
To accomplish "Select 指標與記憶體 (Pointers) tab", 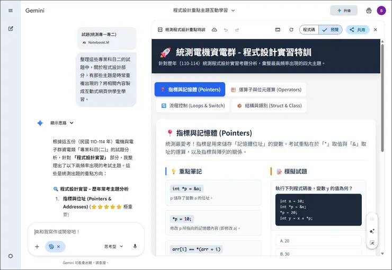I will (190, 89).
